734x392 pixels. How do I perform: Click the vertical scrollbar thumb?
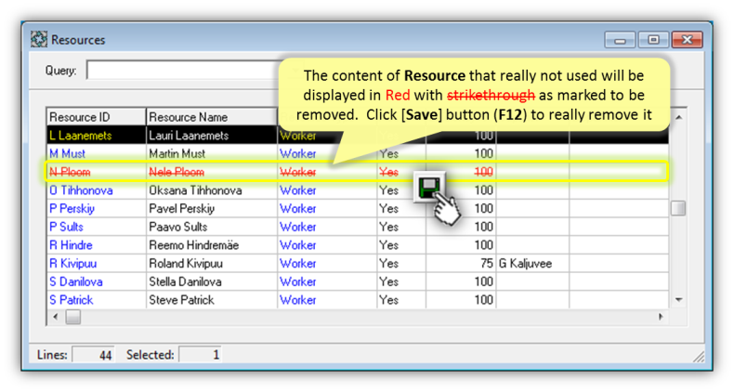[x=678, y=208]
